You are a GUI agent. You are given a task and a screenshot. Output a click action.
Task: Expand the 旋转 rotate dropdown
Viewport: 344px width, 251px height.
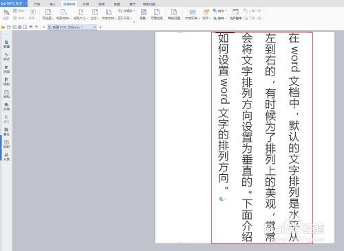(219, 18)
